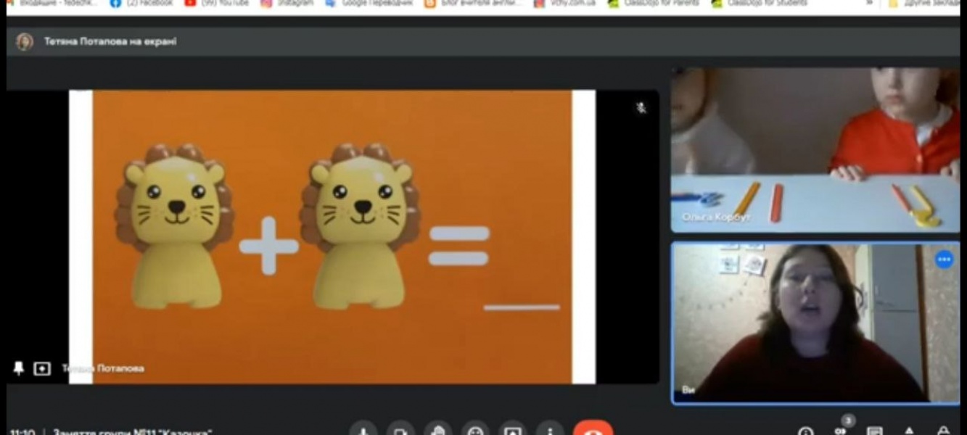Open the meeting details info icon
967x435 pixels.
point(806,431)
